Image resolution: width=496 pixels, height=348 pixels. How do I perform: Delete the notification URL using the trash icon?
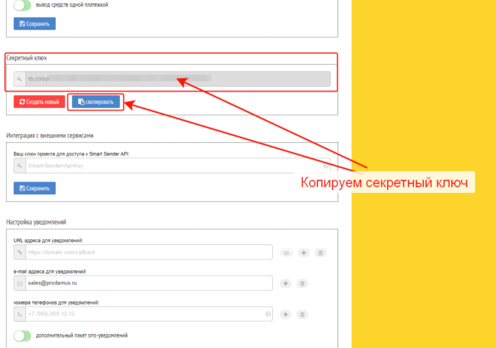320,253
